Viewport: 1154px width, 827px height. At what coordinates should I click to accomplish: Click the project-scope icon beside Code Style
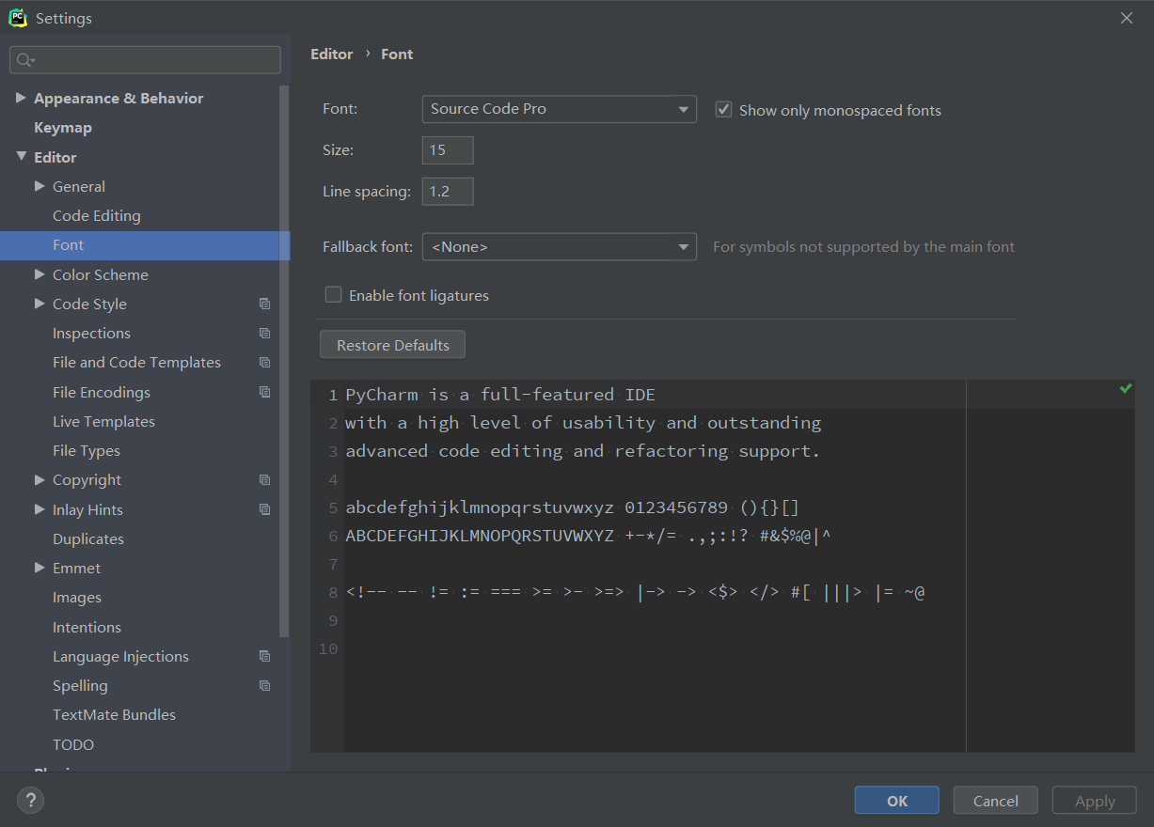[x=265, y=304]
